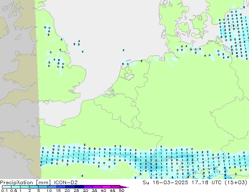This screenshot has height=192, width=249.
Task: Select the 30–35 mm purple legend swatch
Action: (88, 187)
